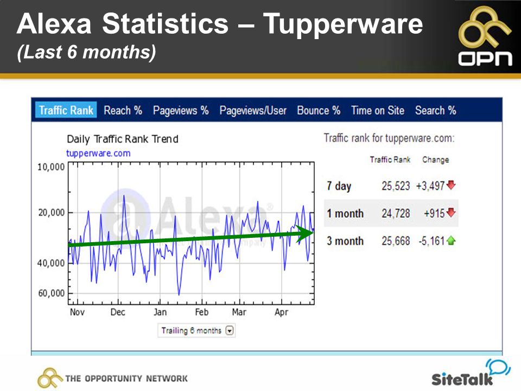Screen dimensions: 521x391
Task: Click 'Traffic rank for tupperware.com:' heading
Action: tap(389, 138)
